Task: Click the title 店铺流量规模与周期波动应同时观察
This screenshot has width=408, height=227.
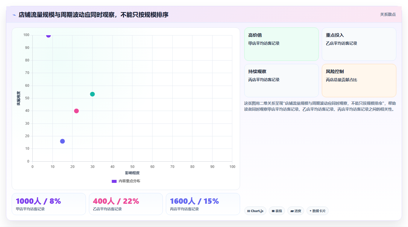Action: 93,15
